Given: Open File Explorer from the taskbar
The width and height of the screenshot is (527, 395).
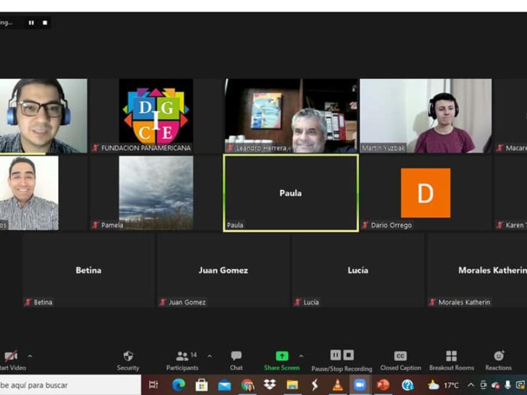Looking at the screenshot, I should [292, 385].
